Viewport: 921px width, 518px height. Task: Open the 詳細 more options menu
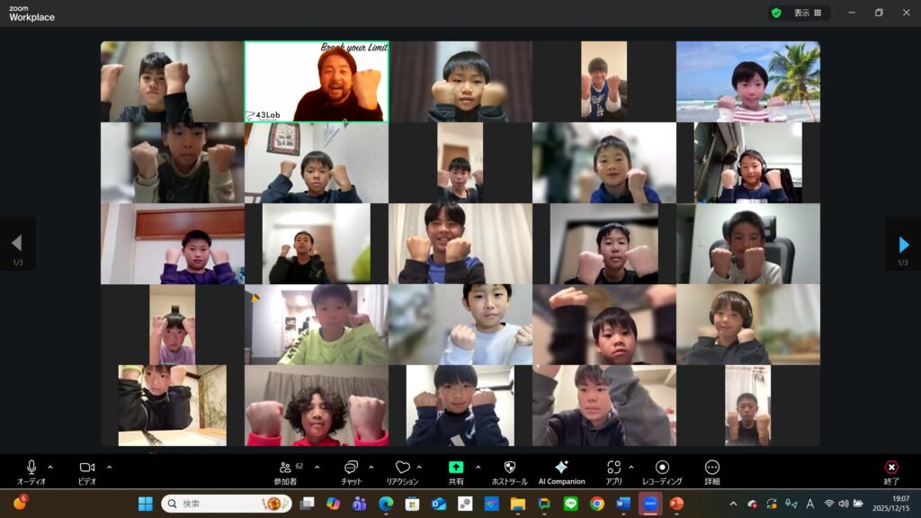click(712, 468)
